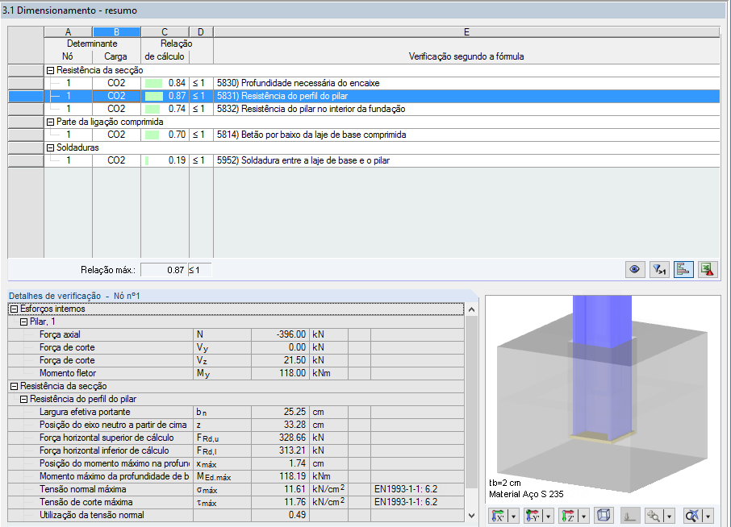The width and height of the screenshot is (731, 527).
Task: Set view along the Z' axis
Action: [x=567, y=516]
